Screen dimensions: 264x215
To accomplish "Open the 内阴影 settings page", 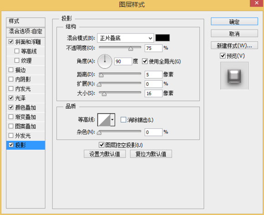I will (23, 79).
